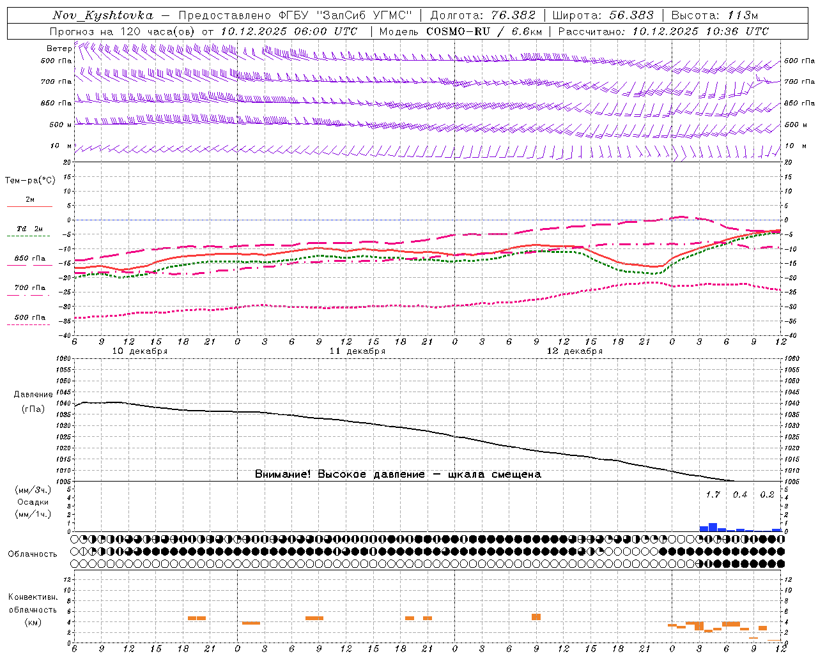Click the Долгота: 76.382 value

click(x=482, y=15)
